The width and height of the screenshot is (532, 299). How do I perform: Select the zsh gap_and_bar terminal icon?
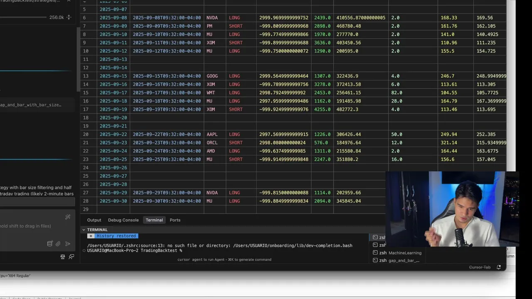click(x=375, y=260)
